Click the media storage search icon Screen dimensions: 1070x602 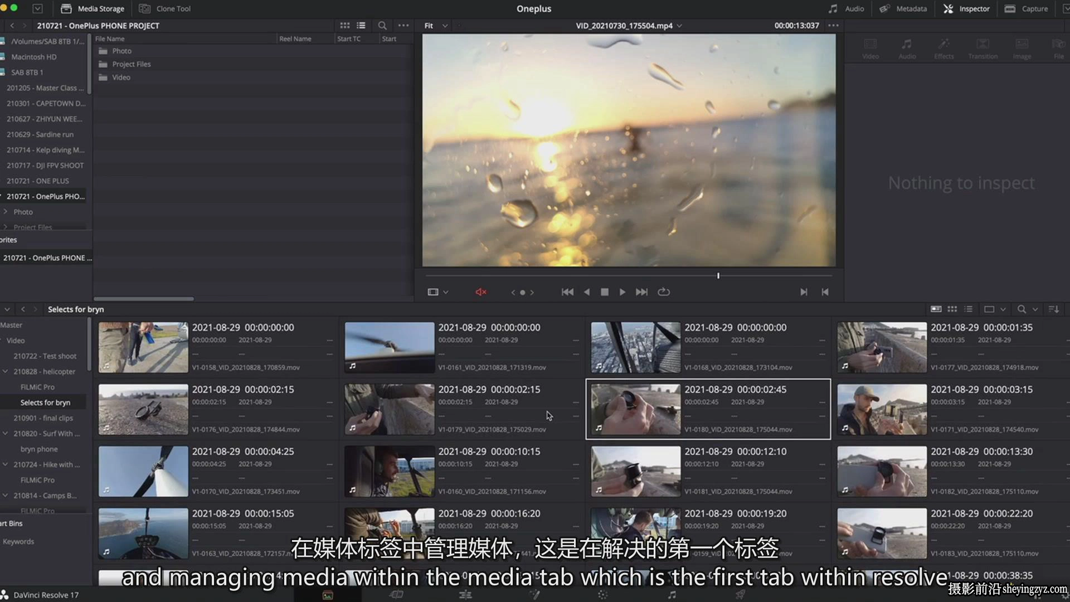[382, 25]
